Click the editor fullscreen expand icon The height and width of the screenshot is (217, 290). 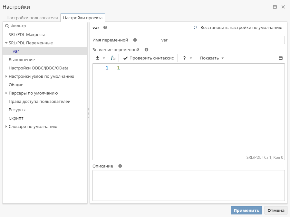click(x=280, y=58)
